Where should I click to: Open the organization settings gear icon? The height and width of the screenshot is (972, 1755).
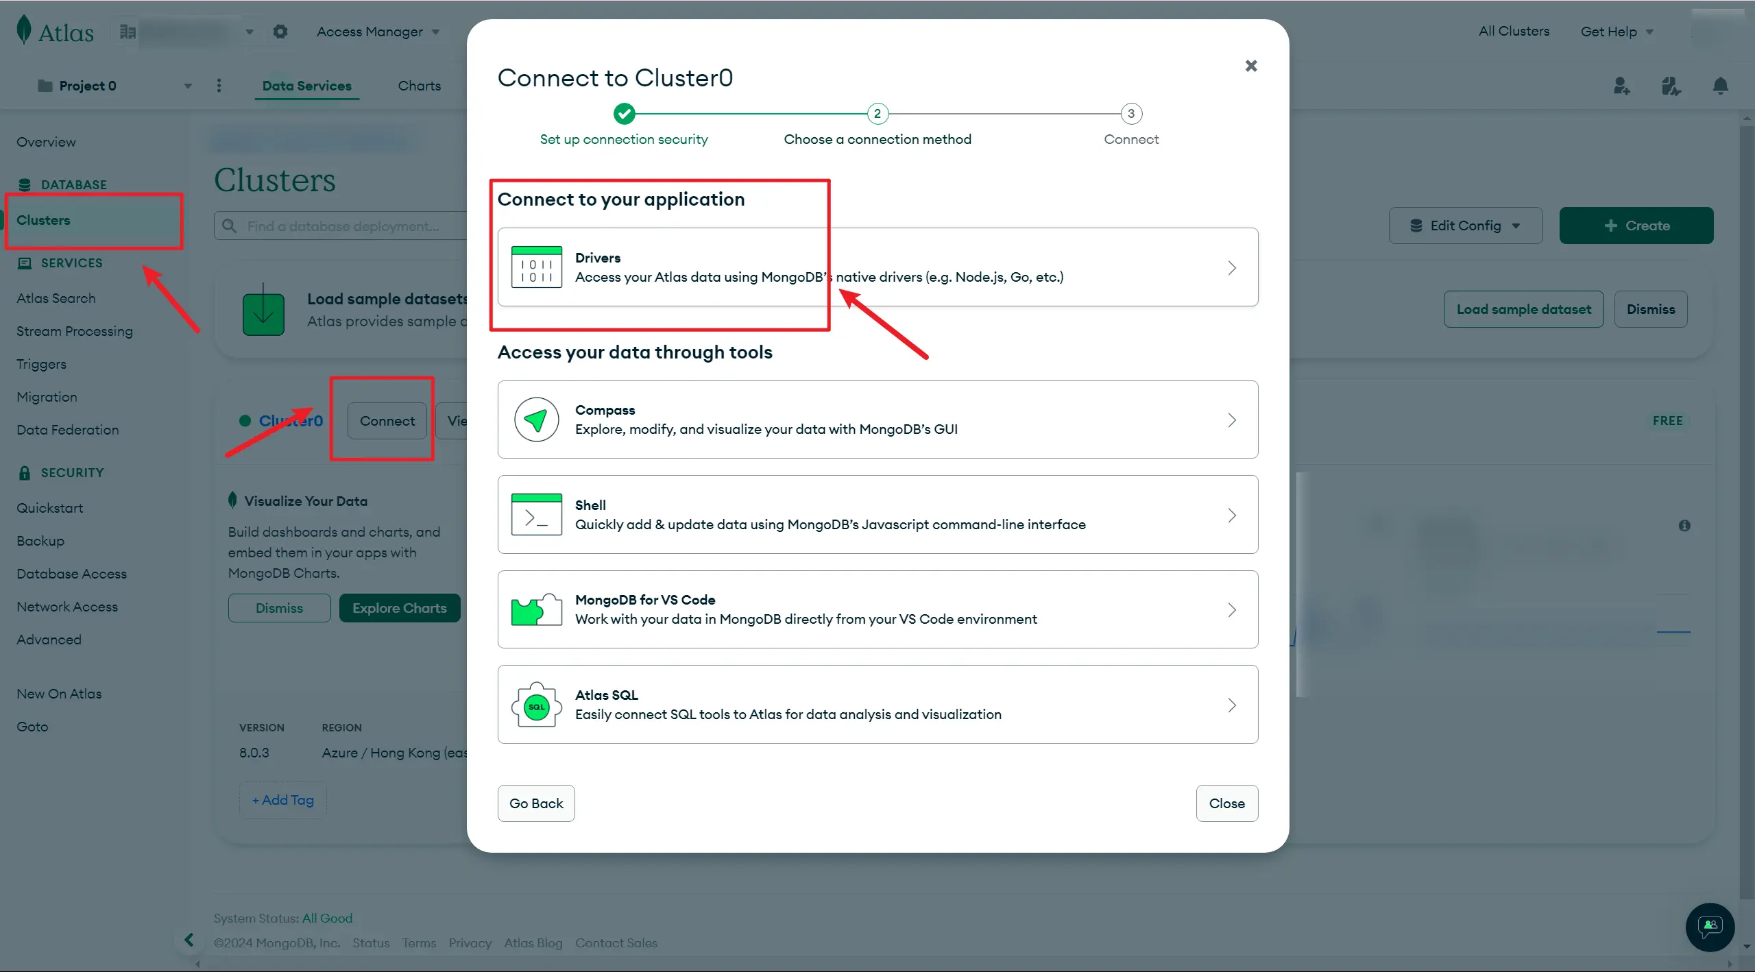point(280,32)
